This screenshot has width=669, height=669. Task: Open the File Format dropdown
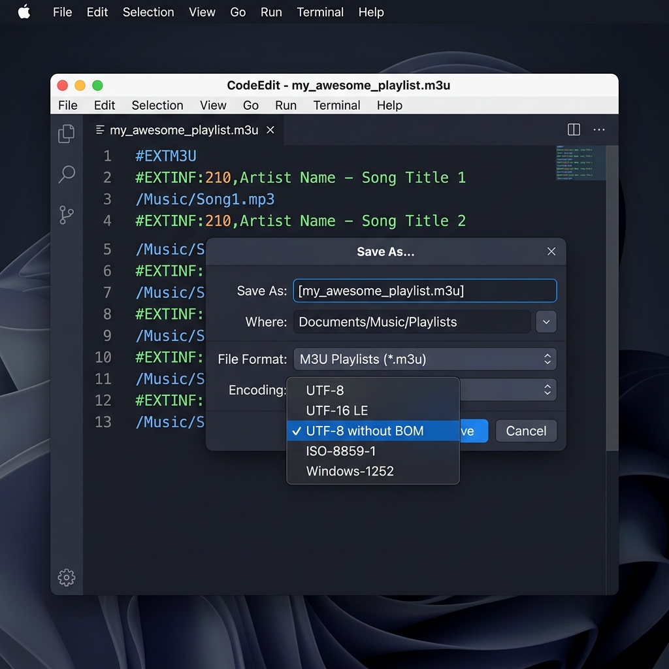[425, 359]
